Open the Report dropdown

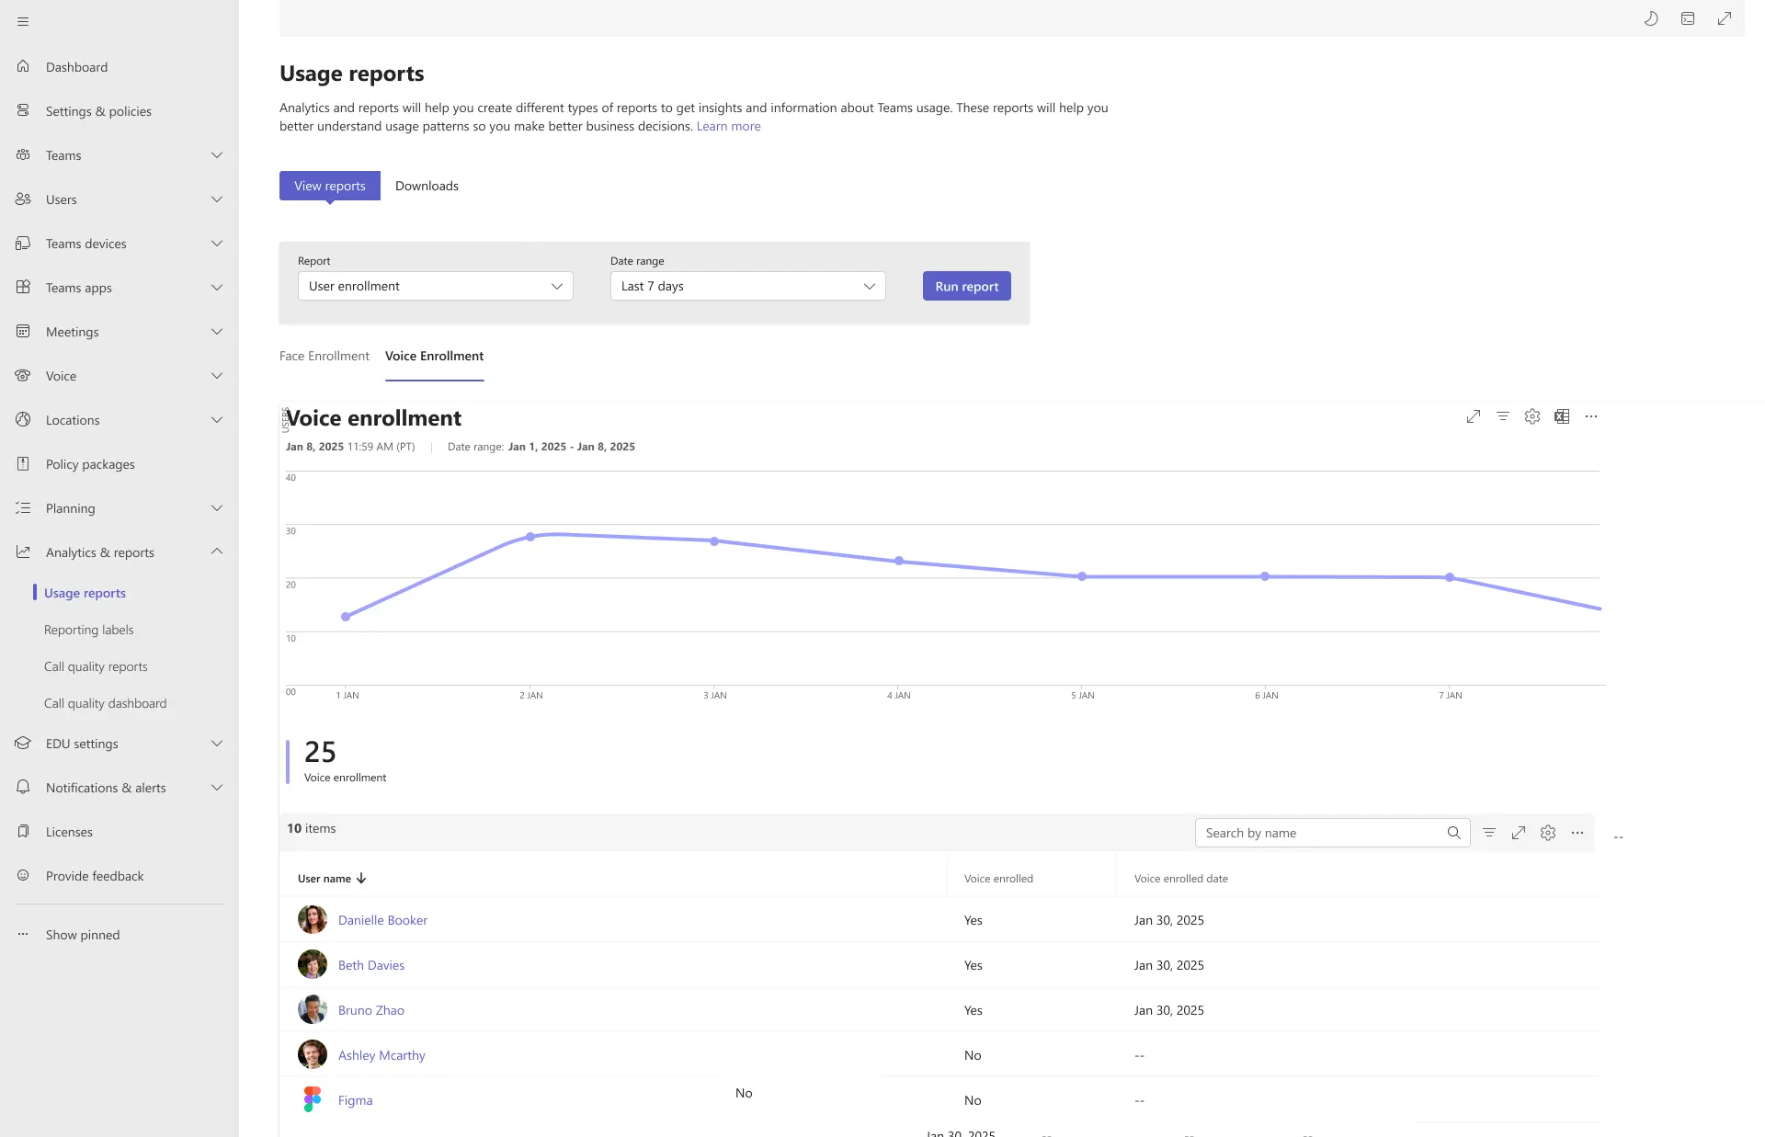click(435, 286)
